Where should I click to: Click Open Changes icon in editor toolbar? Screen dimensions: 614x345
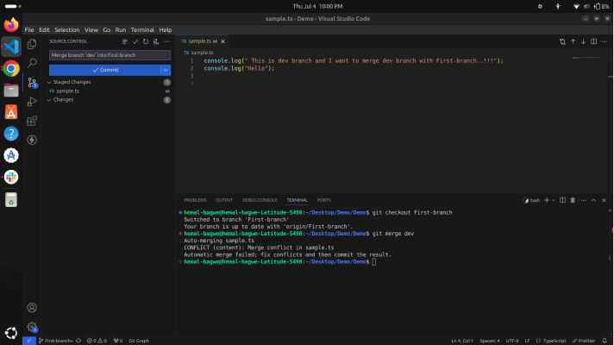(x=562, y=41)
